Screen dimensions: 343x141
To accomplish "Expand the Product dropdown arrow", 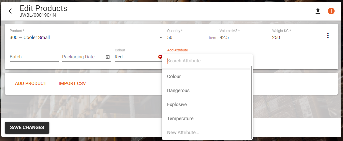I will (x=161, y=38).
